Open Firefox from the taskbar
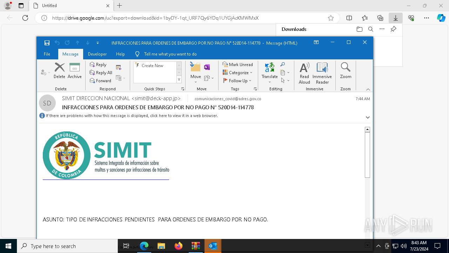 179,246
